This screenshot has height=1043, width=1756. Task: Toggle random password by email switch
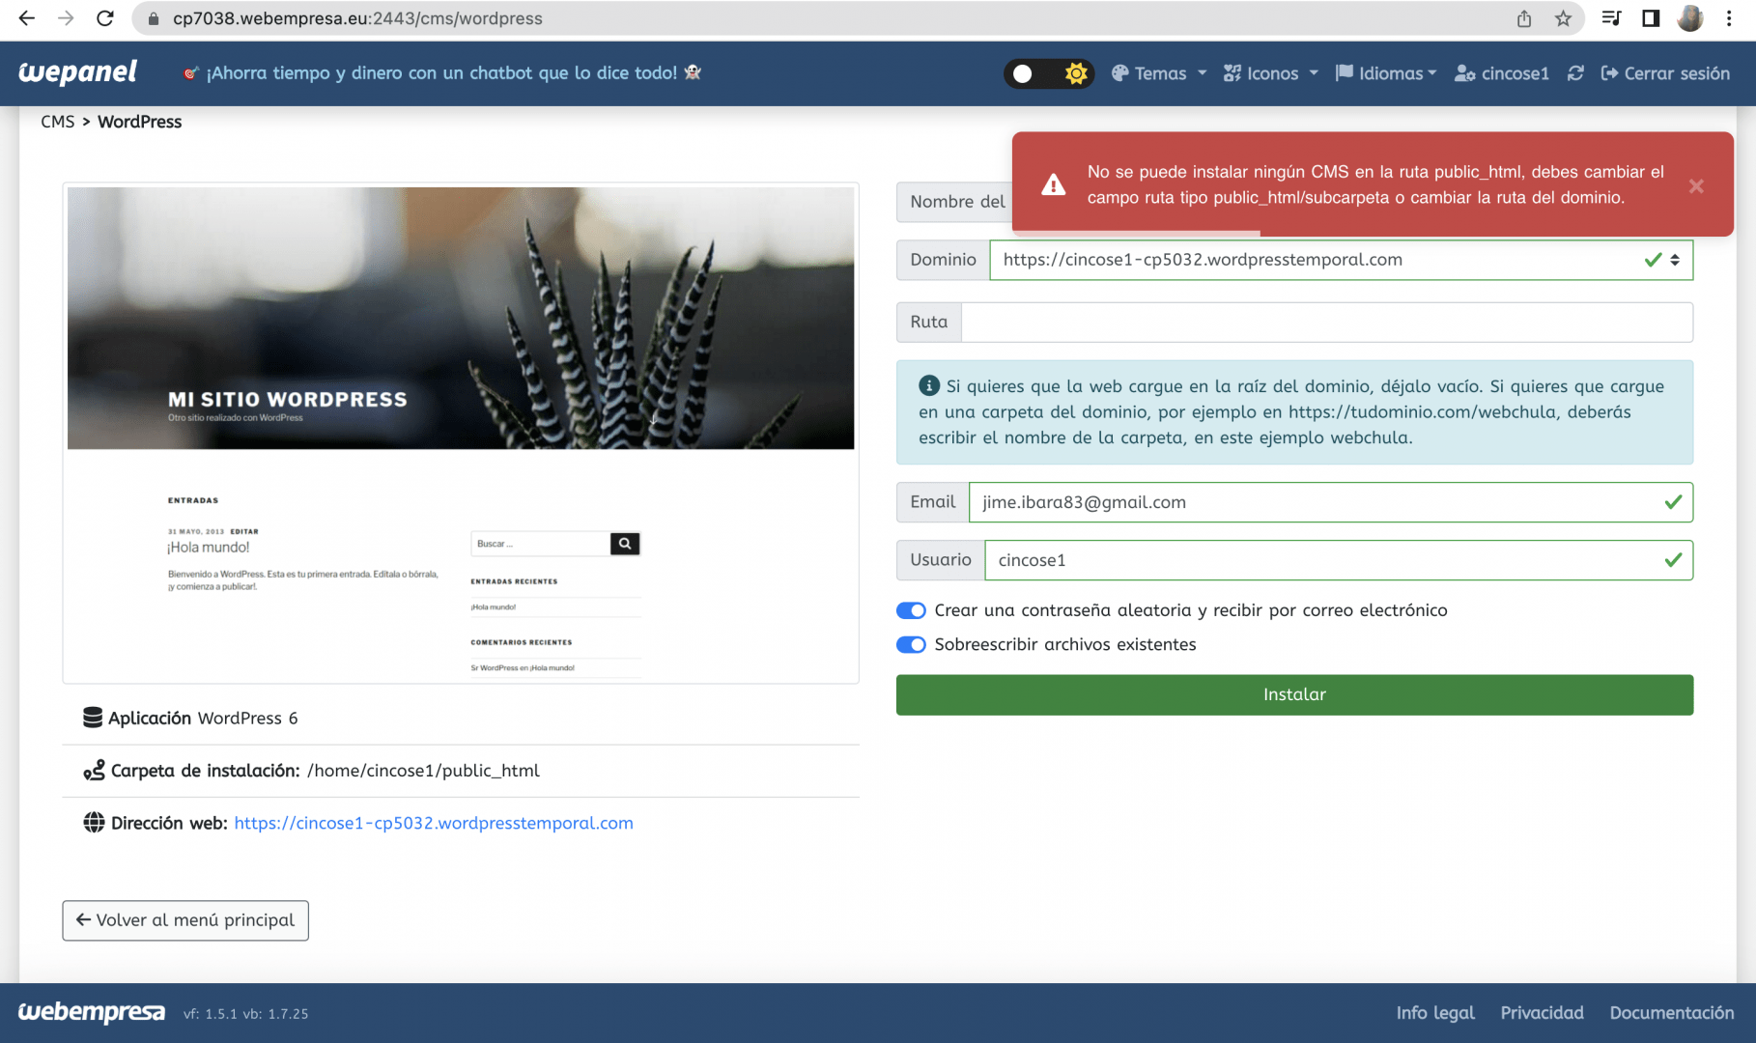[x=911, y=610]
